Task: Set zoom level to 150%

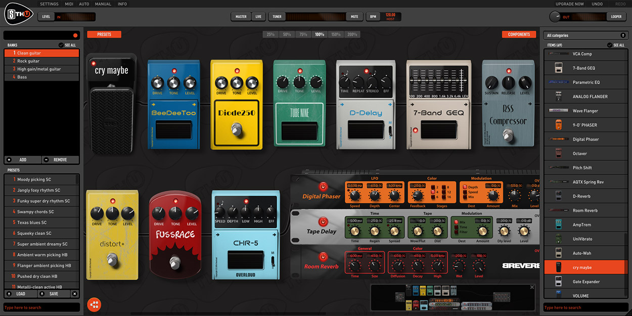Action: tap(336, 34)
